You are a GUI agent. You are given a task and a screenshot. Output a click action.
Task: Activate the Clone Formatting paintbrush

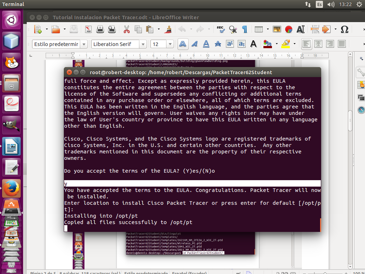coord(168,29)
